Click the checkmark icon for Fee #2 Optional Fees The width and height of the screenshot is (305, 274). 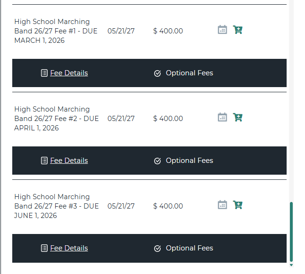coord(157,161)
